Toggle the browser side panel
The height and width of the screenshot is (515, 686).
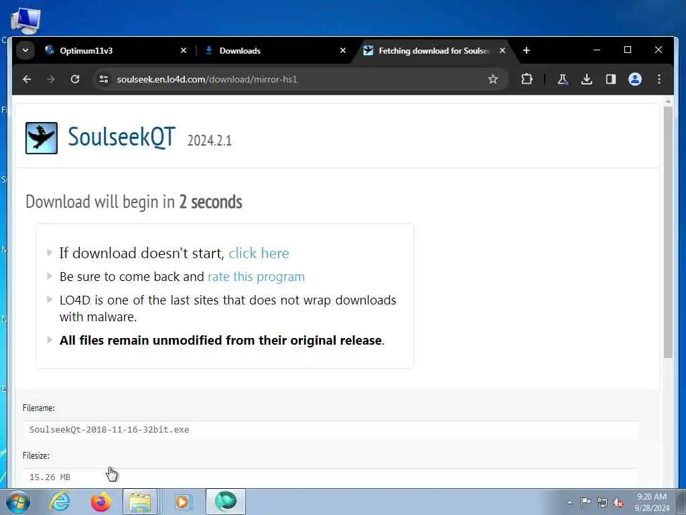point(611,79)
